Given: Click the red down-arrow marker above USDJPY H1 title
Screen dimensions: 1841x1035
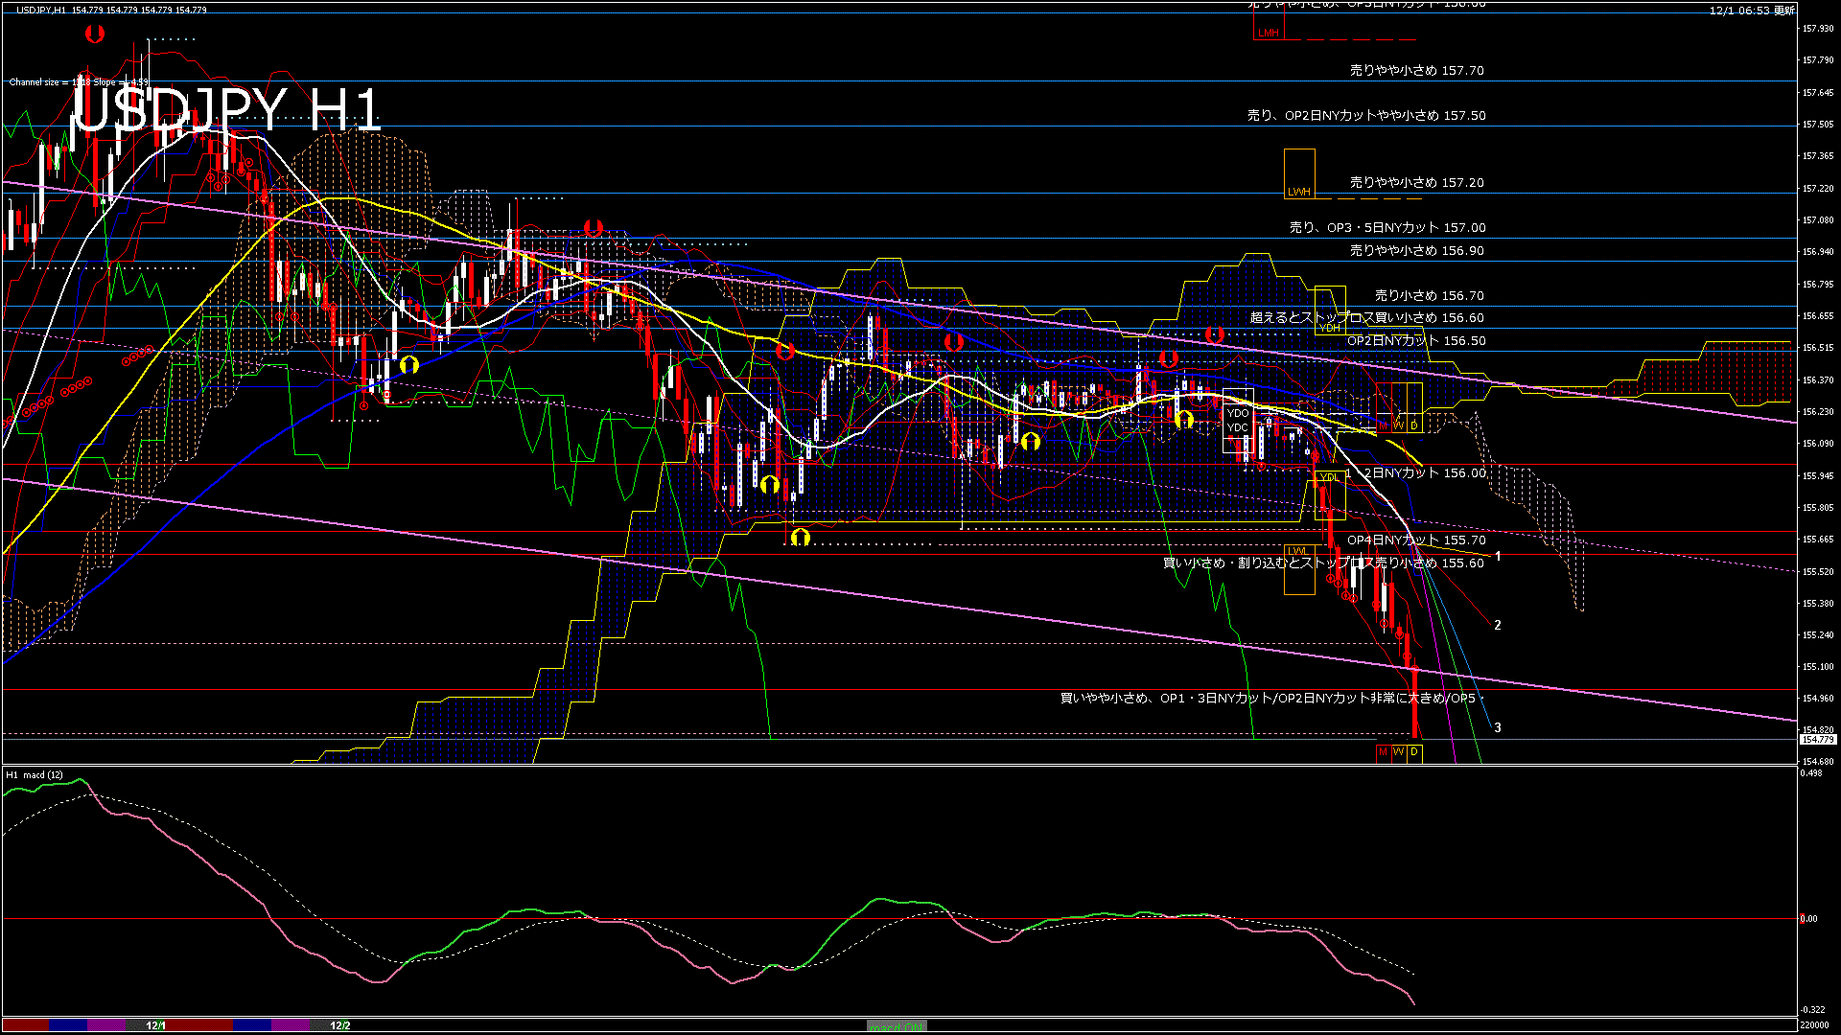Looking at the screenshot, I should tap(94, 34).
